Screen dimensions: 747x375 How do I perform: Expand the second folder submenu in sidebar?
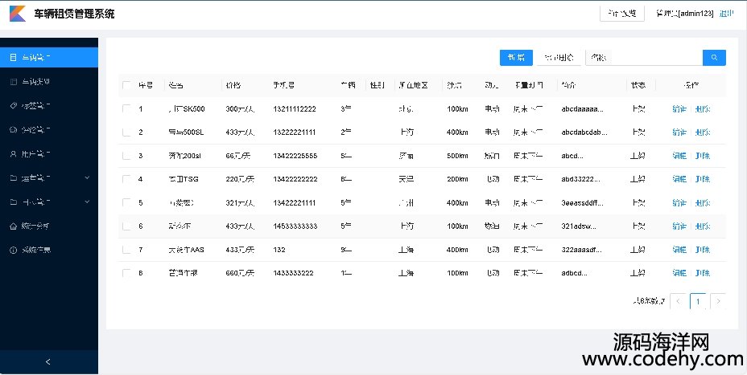(x=87, y=202)
